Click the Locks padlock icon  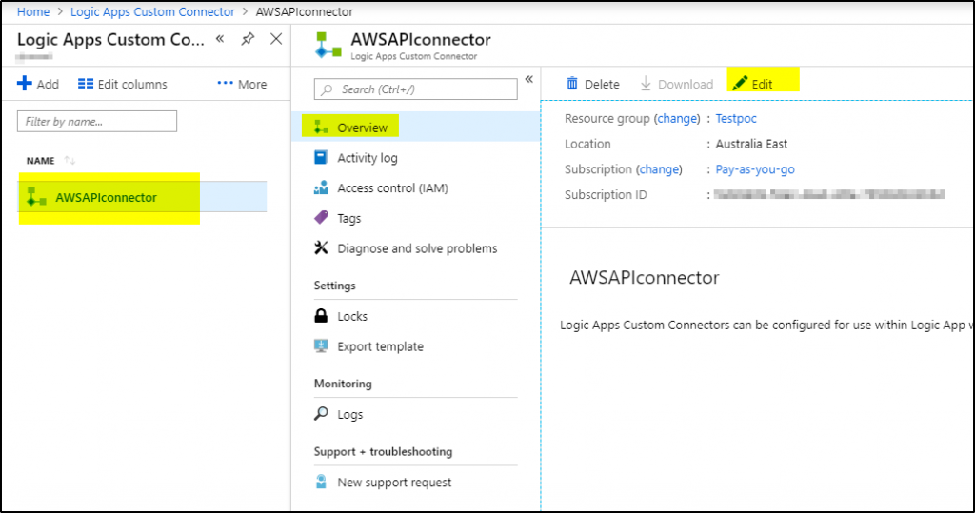321,315
